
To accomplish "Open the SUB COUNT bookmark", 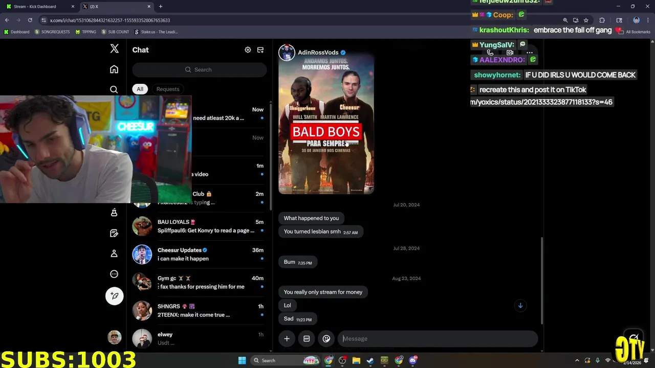I will (x=115, y=32).
